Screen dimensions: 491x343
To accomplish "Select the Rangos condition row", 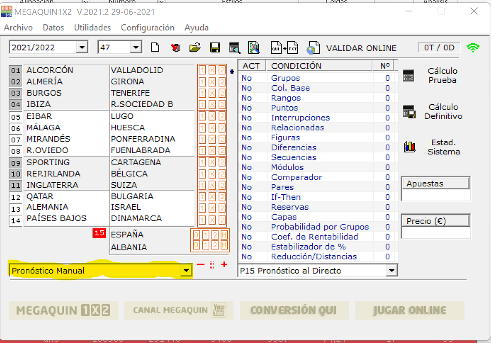I will tap(317, 98).
